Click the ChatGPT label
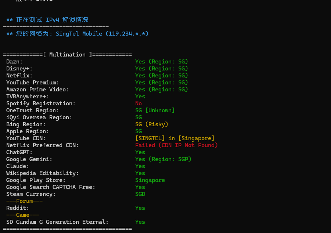 (x=19, y=152)
